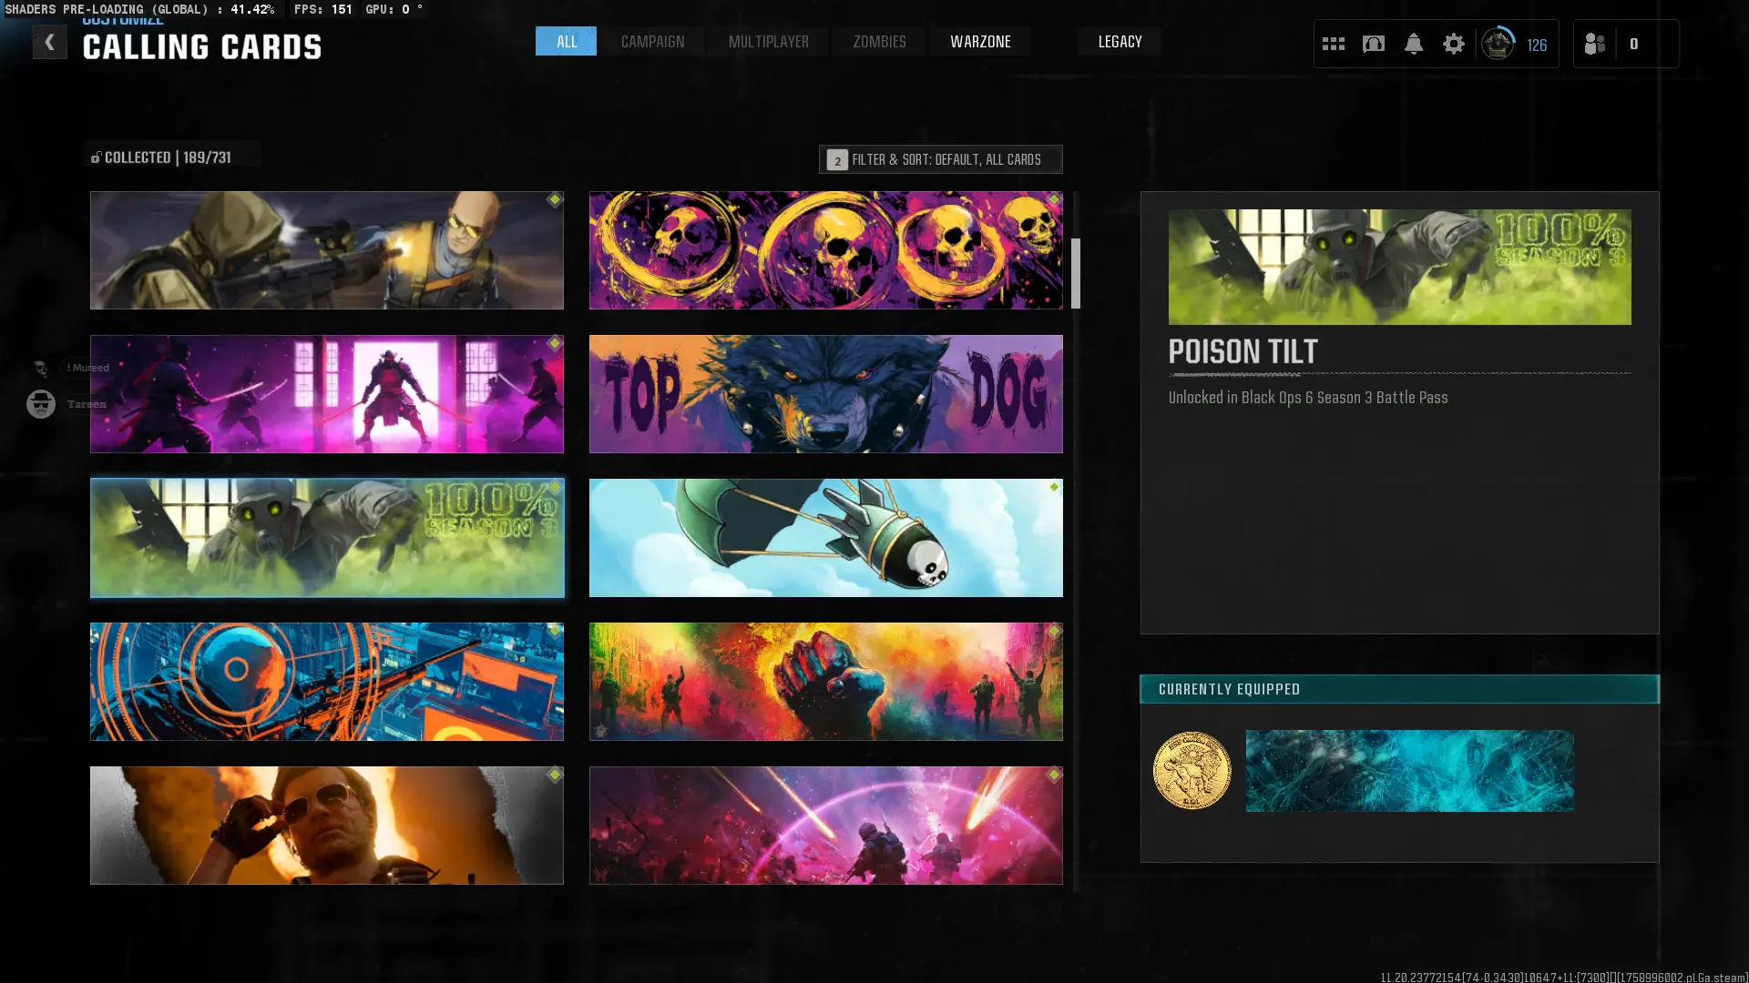
Task: Click the lock icon beside Collected count
Action: tap(96, 157)
